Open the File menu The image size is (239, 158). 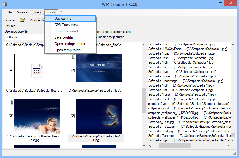click(x=9, y=12)
